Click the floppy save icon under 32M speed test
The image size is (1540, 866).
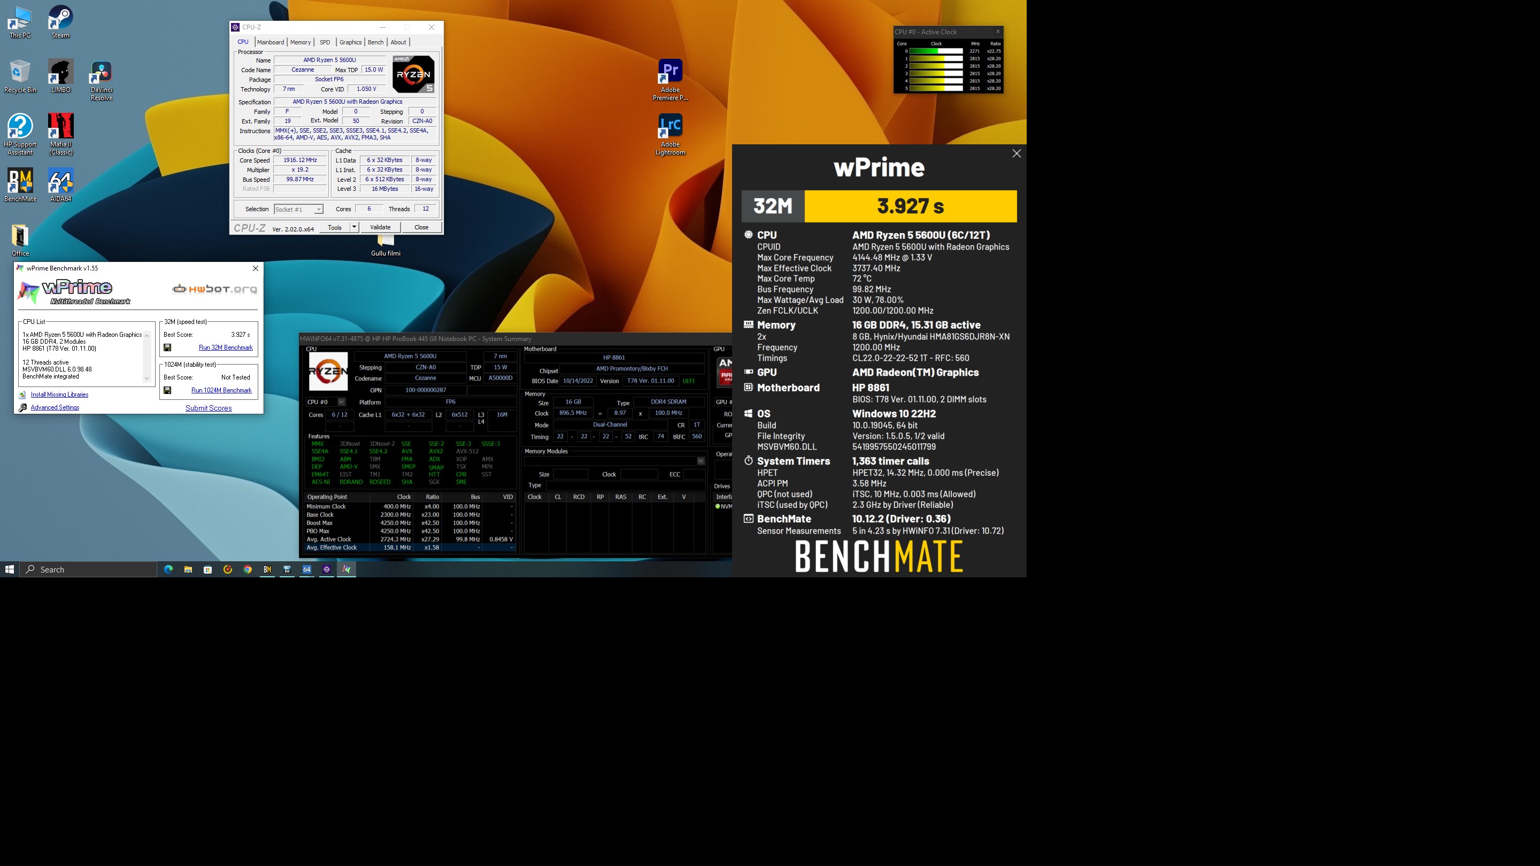(167, 347)
